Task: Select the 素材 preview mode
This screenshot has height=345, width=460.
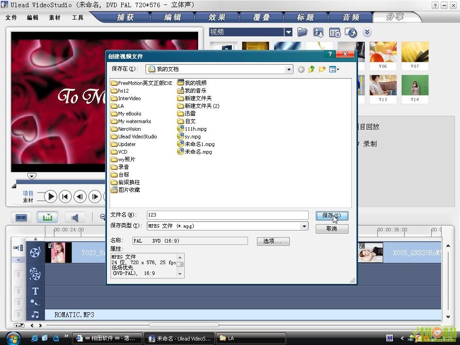Action: (x=28, y=200)
